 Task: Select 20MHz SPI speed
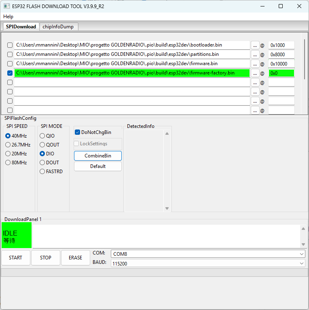tap(16, 154)
